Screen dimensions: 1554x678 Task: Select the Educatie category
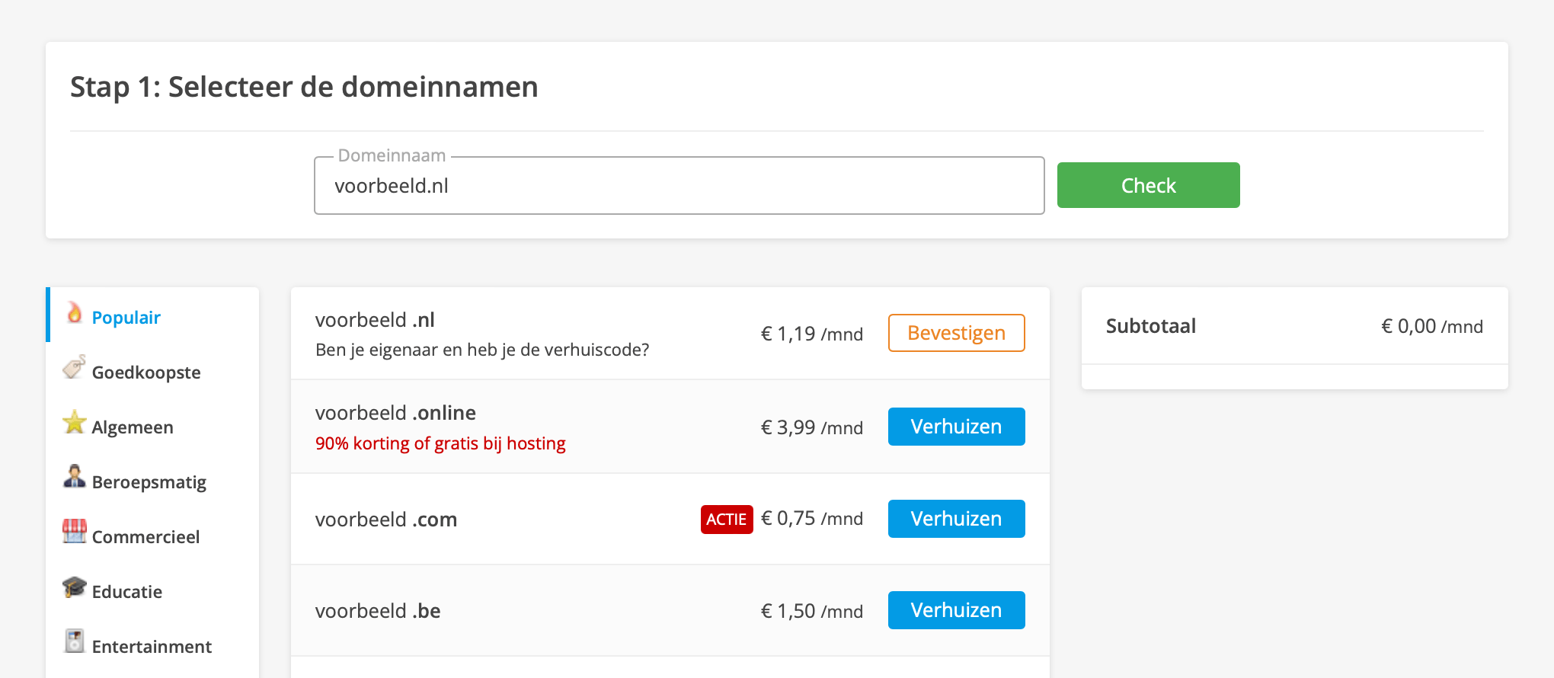(x=154, y=589)
